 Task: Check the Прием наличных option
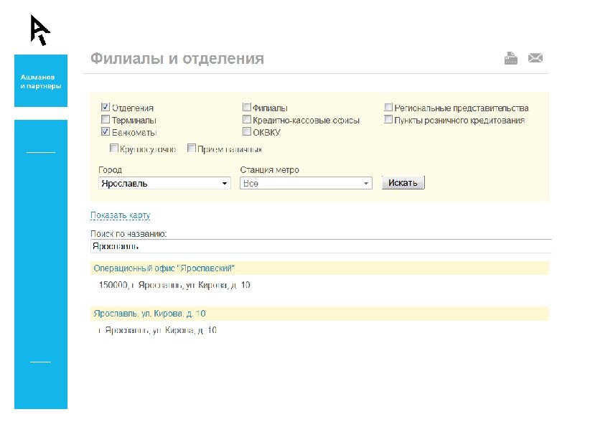point(192,147)
